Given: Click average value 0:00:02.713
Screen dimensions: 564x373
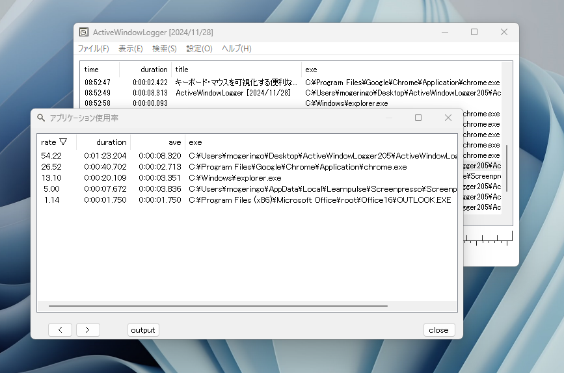Looking at the screenshot, I should point(160,167).
